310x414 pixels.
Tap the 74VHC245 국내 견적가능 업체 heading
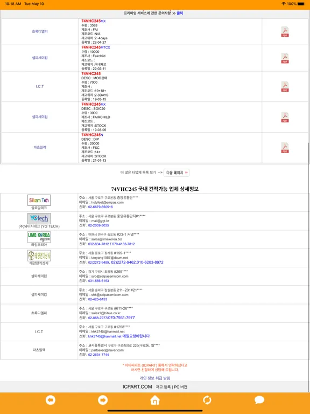[155, 189]
